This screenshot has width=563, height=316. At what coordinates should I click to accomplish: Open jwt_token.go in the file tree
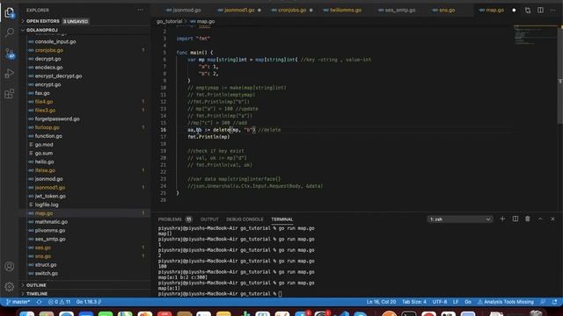(50, 197)
